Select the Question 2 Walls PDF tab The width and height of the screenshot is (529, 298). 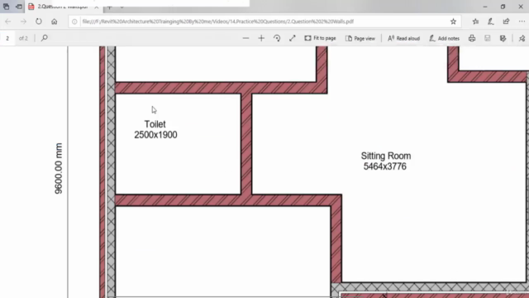[x=63, y=7]
